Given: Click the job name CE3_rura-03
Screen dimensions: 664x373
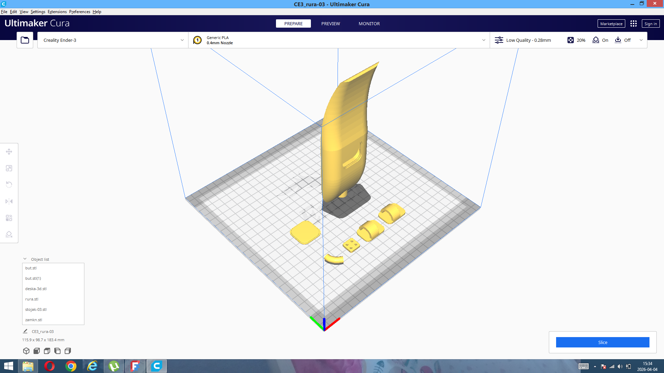Looking at the screenshot, I should 43,332.
